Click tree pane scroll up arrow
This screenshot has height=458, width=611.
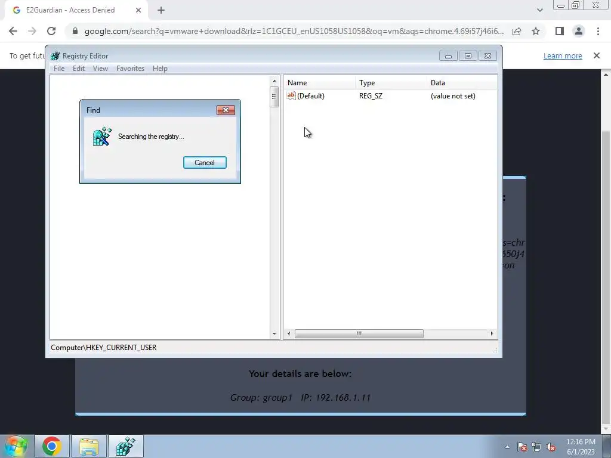pyautogui.click(x=274, y=81)
